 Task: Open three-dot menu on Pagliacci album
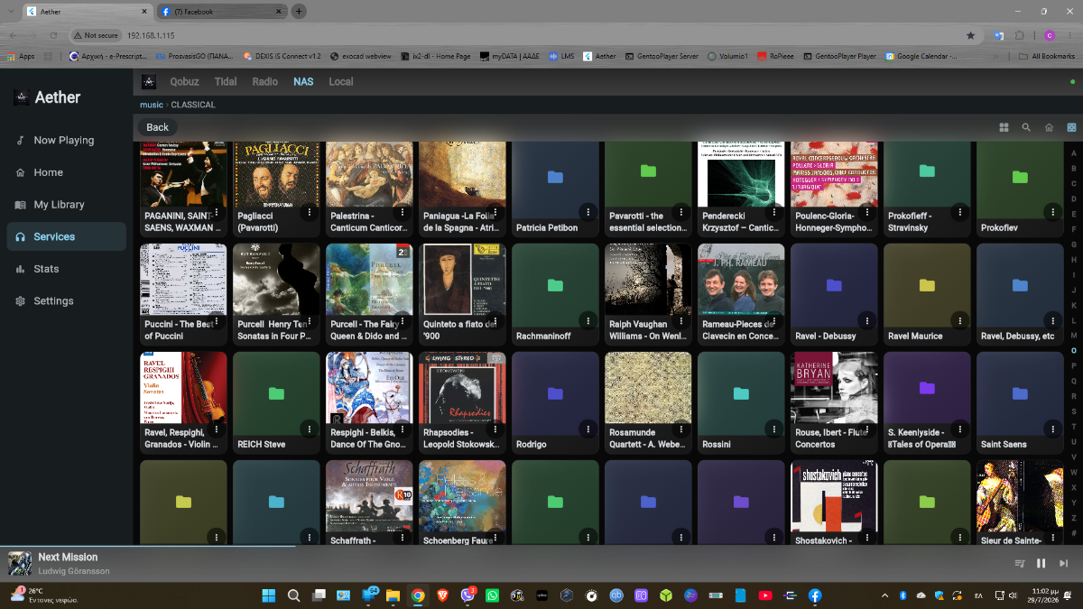tap(309, 211)
